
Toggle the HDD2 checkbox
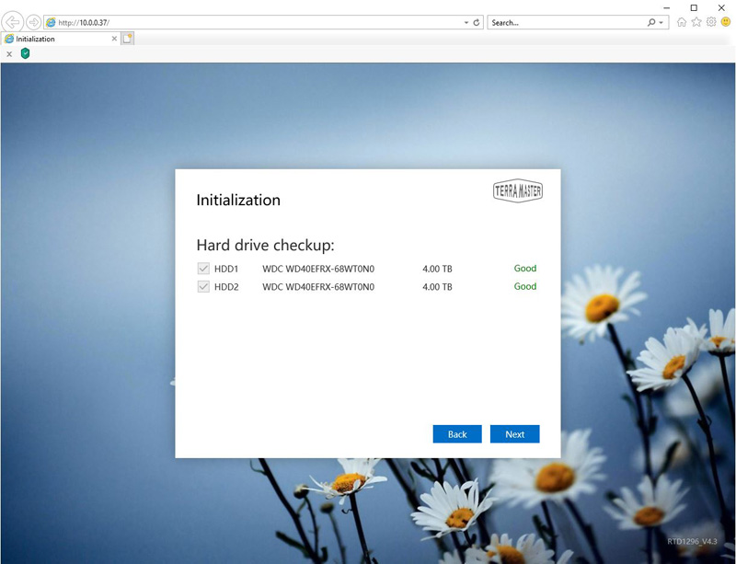pos(203,287)
